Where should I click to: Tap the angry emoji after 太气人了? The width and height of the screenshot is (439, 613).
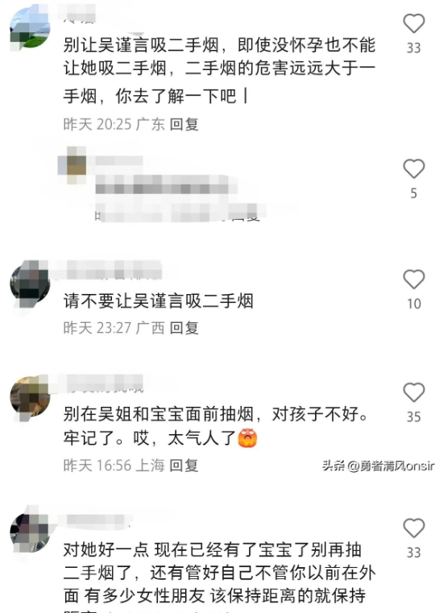248,438
